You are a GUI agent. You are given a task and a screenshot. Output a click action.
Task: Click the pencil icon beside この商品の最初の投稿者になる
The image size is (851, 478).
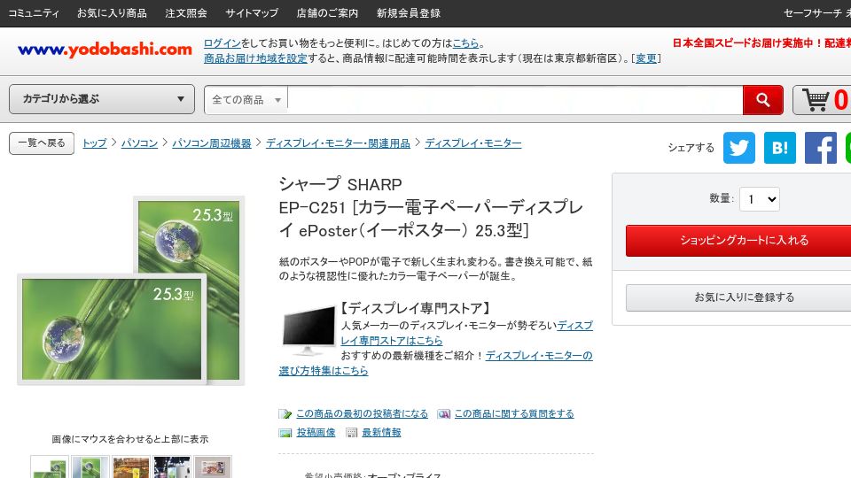(285, 414)
